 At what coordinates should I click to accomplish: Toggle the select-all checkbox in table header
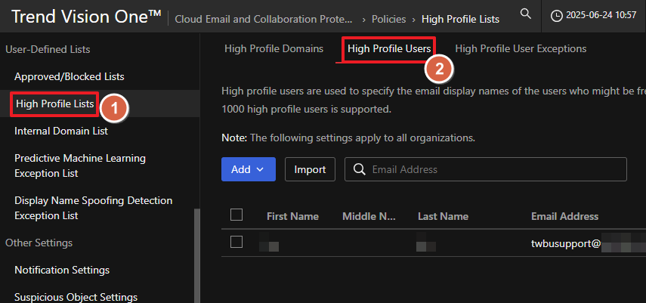click(236, 215)
